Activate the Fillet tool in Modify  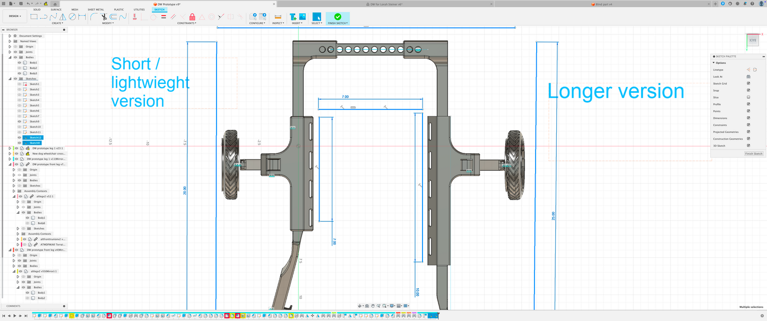pyautogui.click(x=94, y=16)
